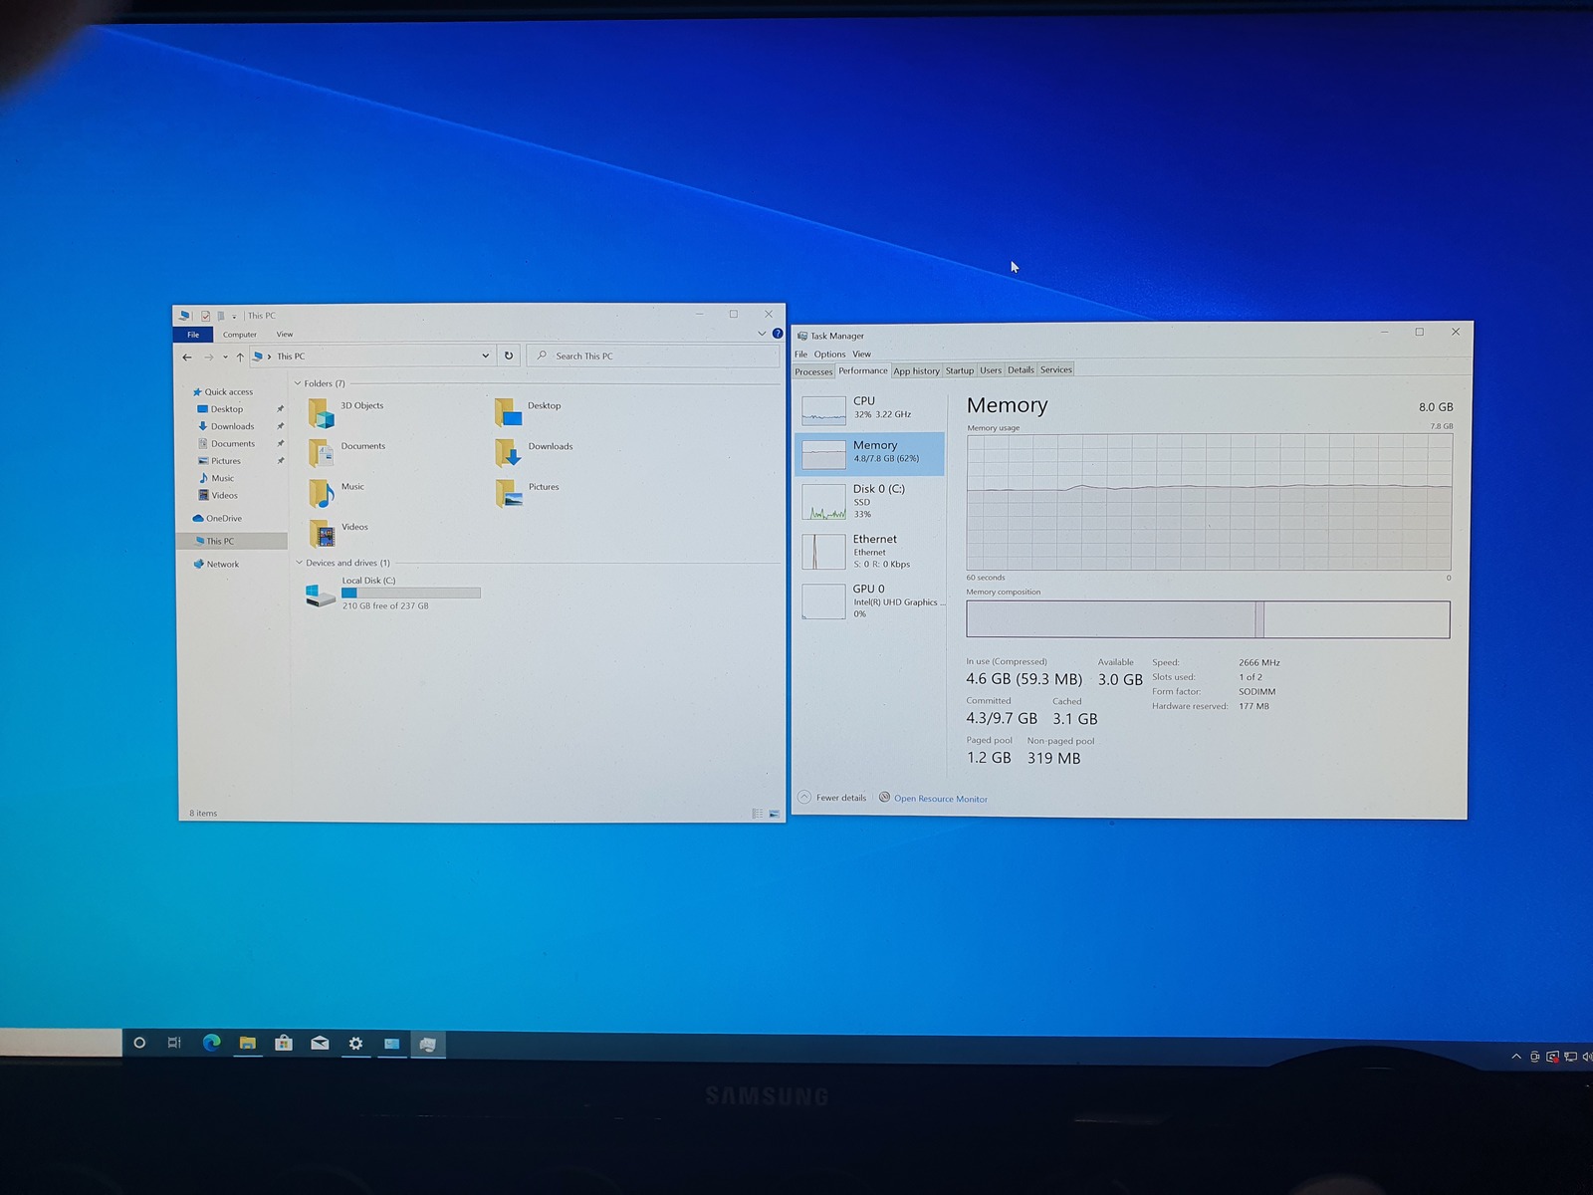Open File Explorer from the taskbar
1593x1195 pixels.
click(x=247, y=1043)
